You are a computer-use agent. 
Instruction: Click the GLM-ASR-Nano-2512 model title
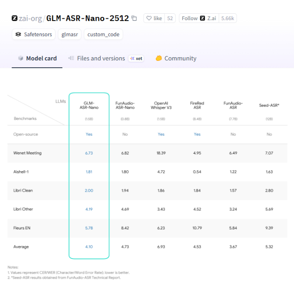(88, 18)
